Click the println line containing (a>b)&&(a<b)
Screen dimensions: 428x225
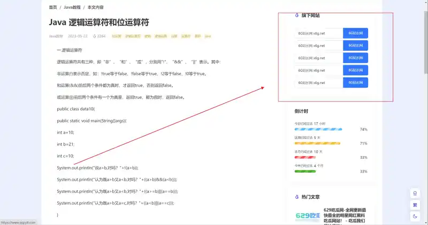[117, 180]
